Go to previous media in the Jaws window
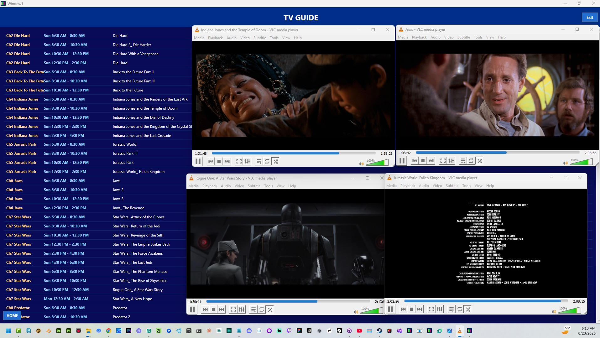This screenshot has width=600, height=338. [415, 161]
